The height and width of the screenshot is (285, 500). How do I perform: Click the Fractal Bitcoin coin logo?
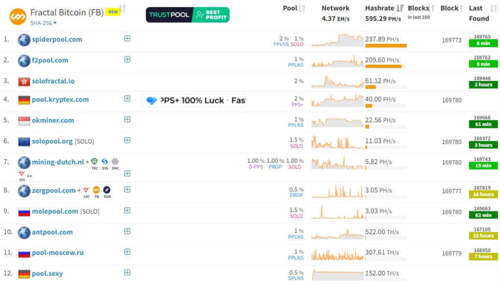point(18,16)
